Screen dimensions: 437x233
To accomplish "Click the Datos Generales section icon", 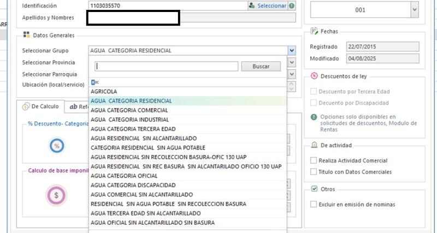I will 26,35.
